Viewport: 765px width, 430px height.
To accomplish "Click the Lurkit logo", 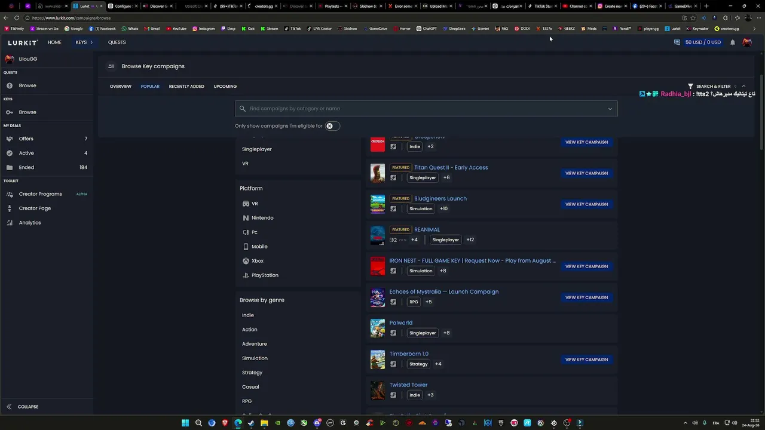I will click(23, 42).
